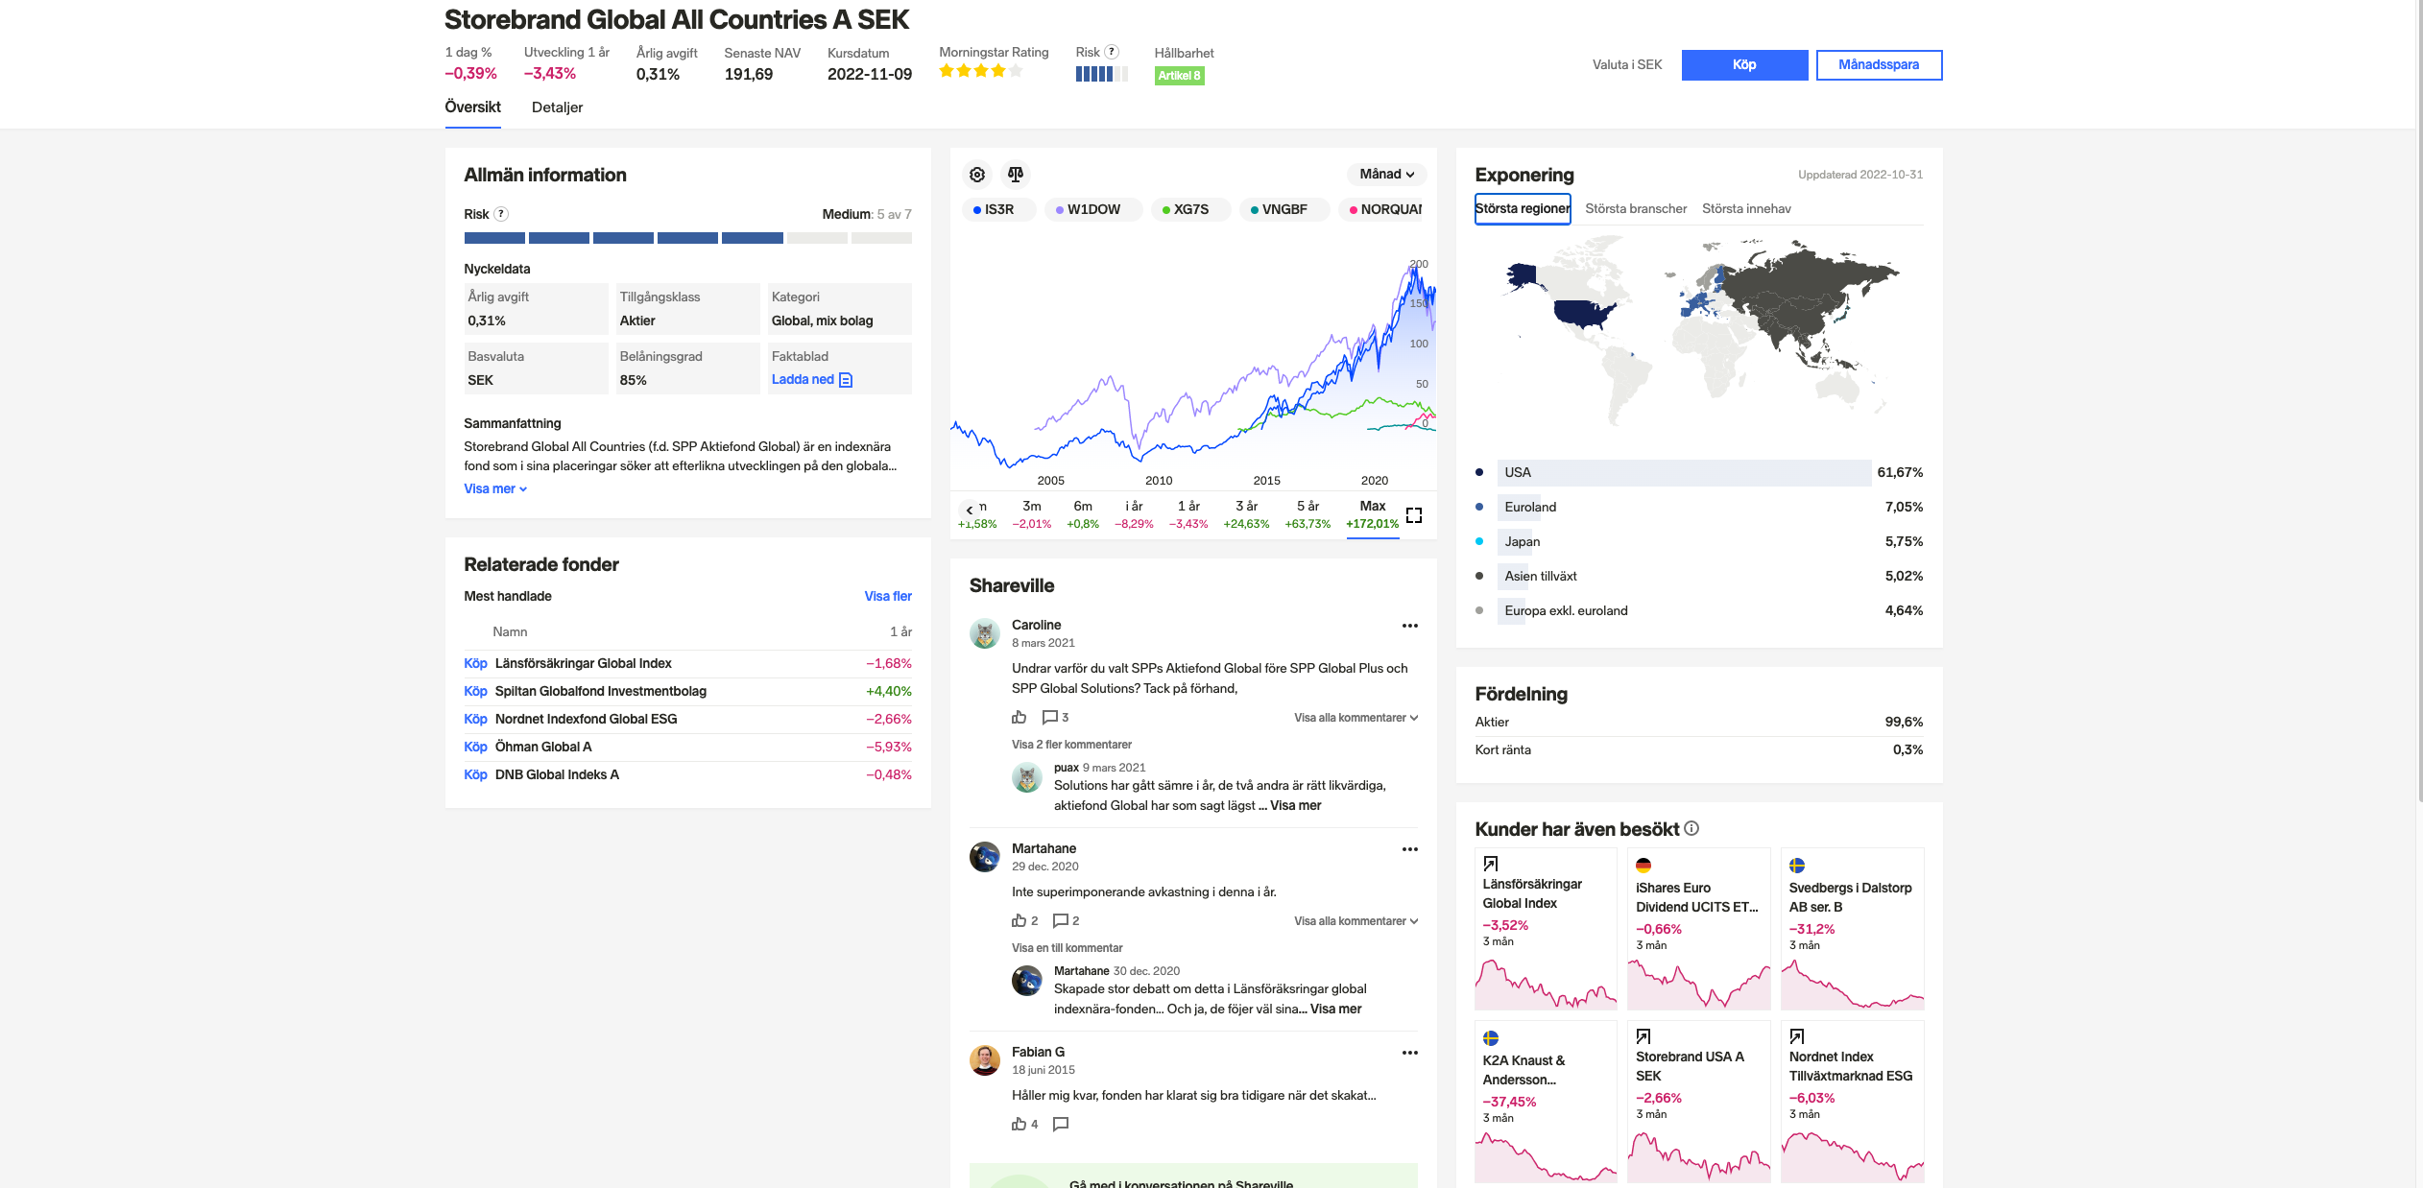
Task: Select the Max time period
Action: point(1373,514)
